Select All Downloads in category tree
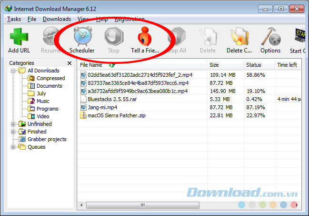The image size is (309, 216). [43, 71]
